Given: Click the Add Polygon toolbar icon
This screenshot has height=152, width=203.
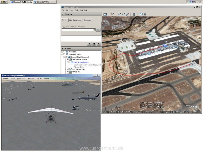Looking at the screenshot, I should tap(119, 14).
